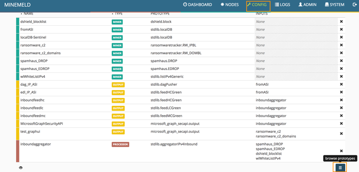359x172 pixels.
Task: Open the SYSTEM page
Action: tap(334, 5)
